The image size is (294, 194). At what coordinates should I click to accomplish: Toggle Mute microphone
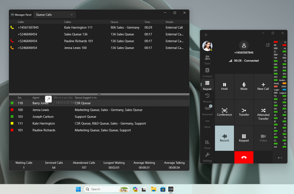point(244,86)
